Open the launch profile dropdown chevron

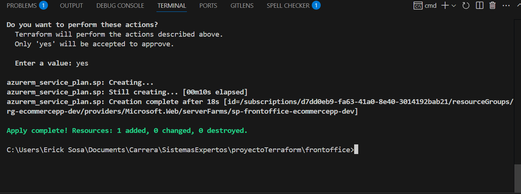point(454,6)
